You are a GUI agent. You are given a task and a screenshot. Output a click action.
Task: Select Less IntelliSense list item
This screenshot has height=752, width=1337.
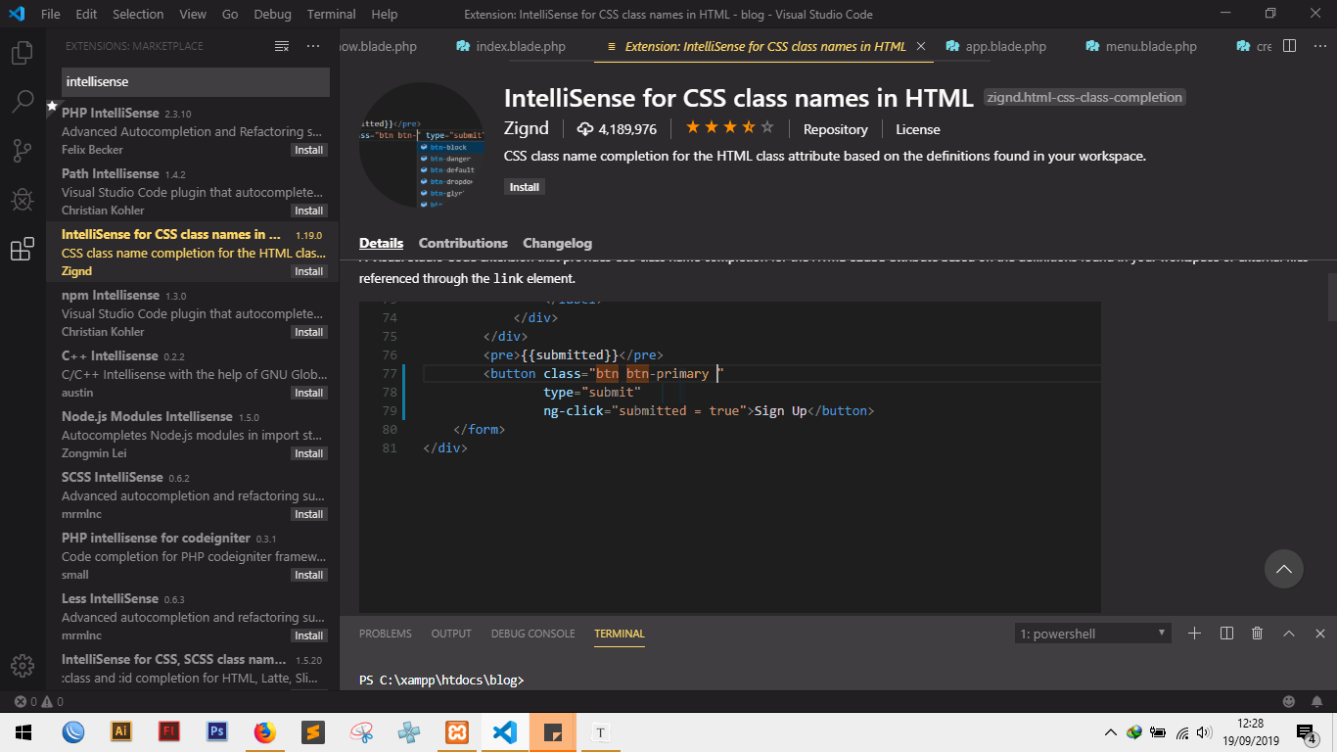[x=193, y=616]
